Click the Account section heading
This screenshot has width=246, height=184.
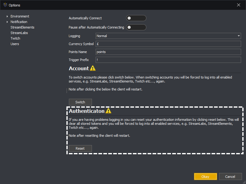click(x=79, y=68)
